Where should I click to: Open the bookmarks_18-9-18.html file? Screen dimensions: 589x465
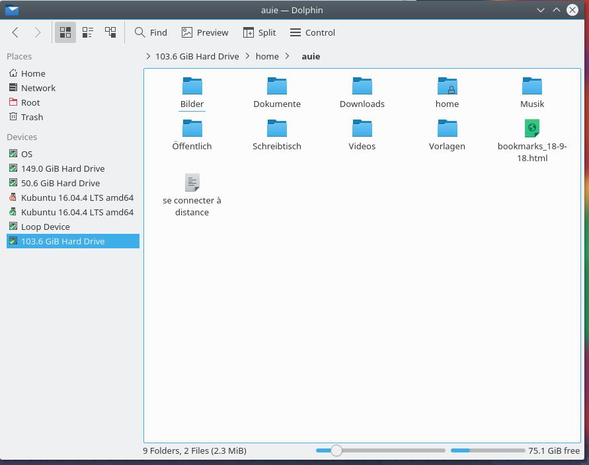pyautogui.click(x=531, y=140)
